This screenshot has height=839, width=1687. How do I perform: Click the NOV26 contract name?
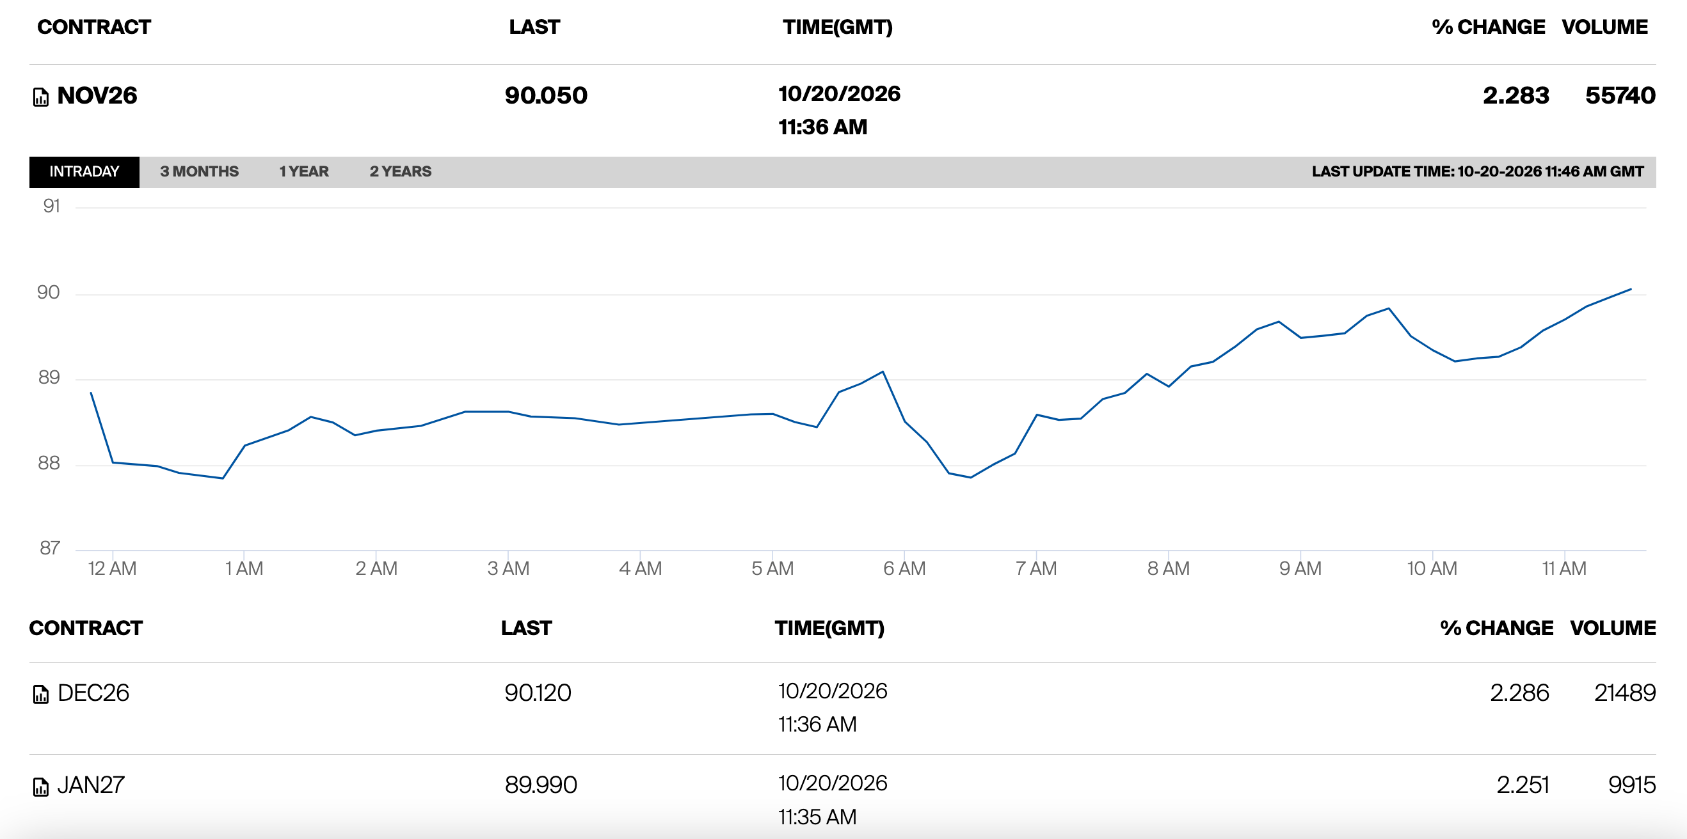(x=97, y=95)
